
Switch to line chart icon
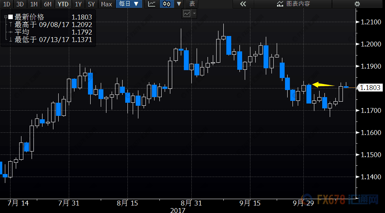coord(152,4)
